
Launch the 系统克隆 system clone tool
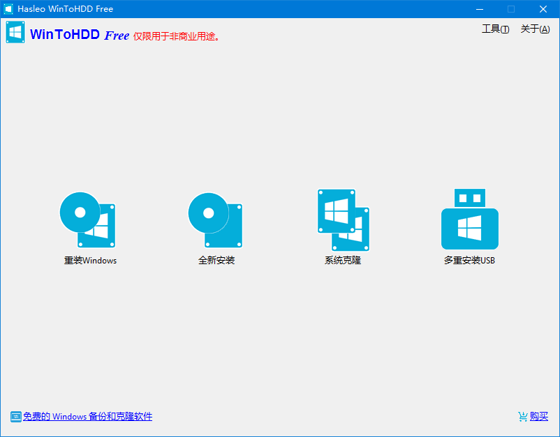point(342,218)
